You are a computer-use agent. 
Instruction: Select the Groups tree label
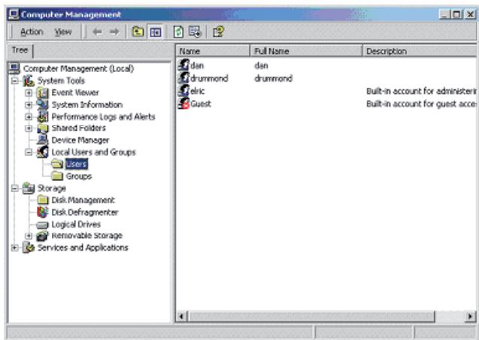pyautogui.click(x=78, y=176)
